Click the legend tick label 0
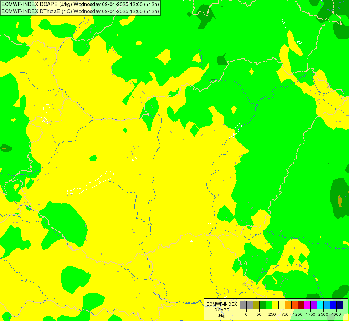Image resolution: width=349 pixels, height=321 pixels. coord(246,314)
